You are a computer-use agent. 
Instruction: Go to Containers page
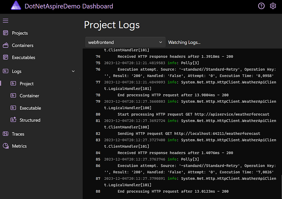(23, 45)
